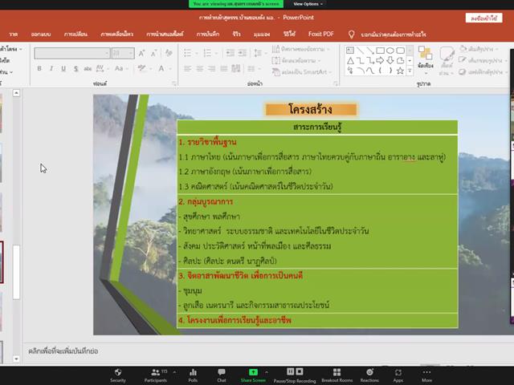This screenshot has width=514, height=385.
Task: Select the star shape in gallery
Action: point(400,71)
